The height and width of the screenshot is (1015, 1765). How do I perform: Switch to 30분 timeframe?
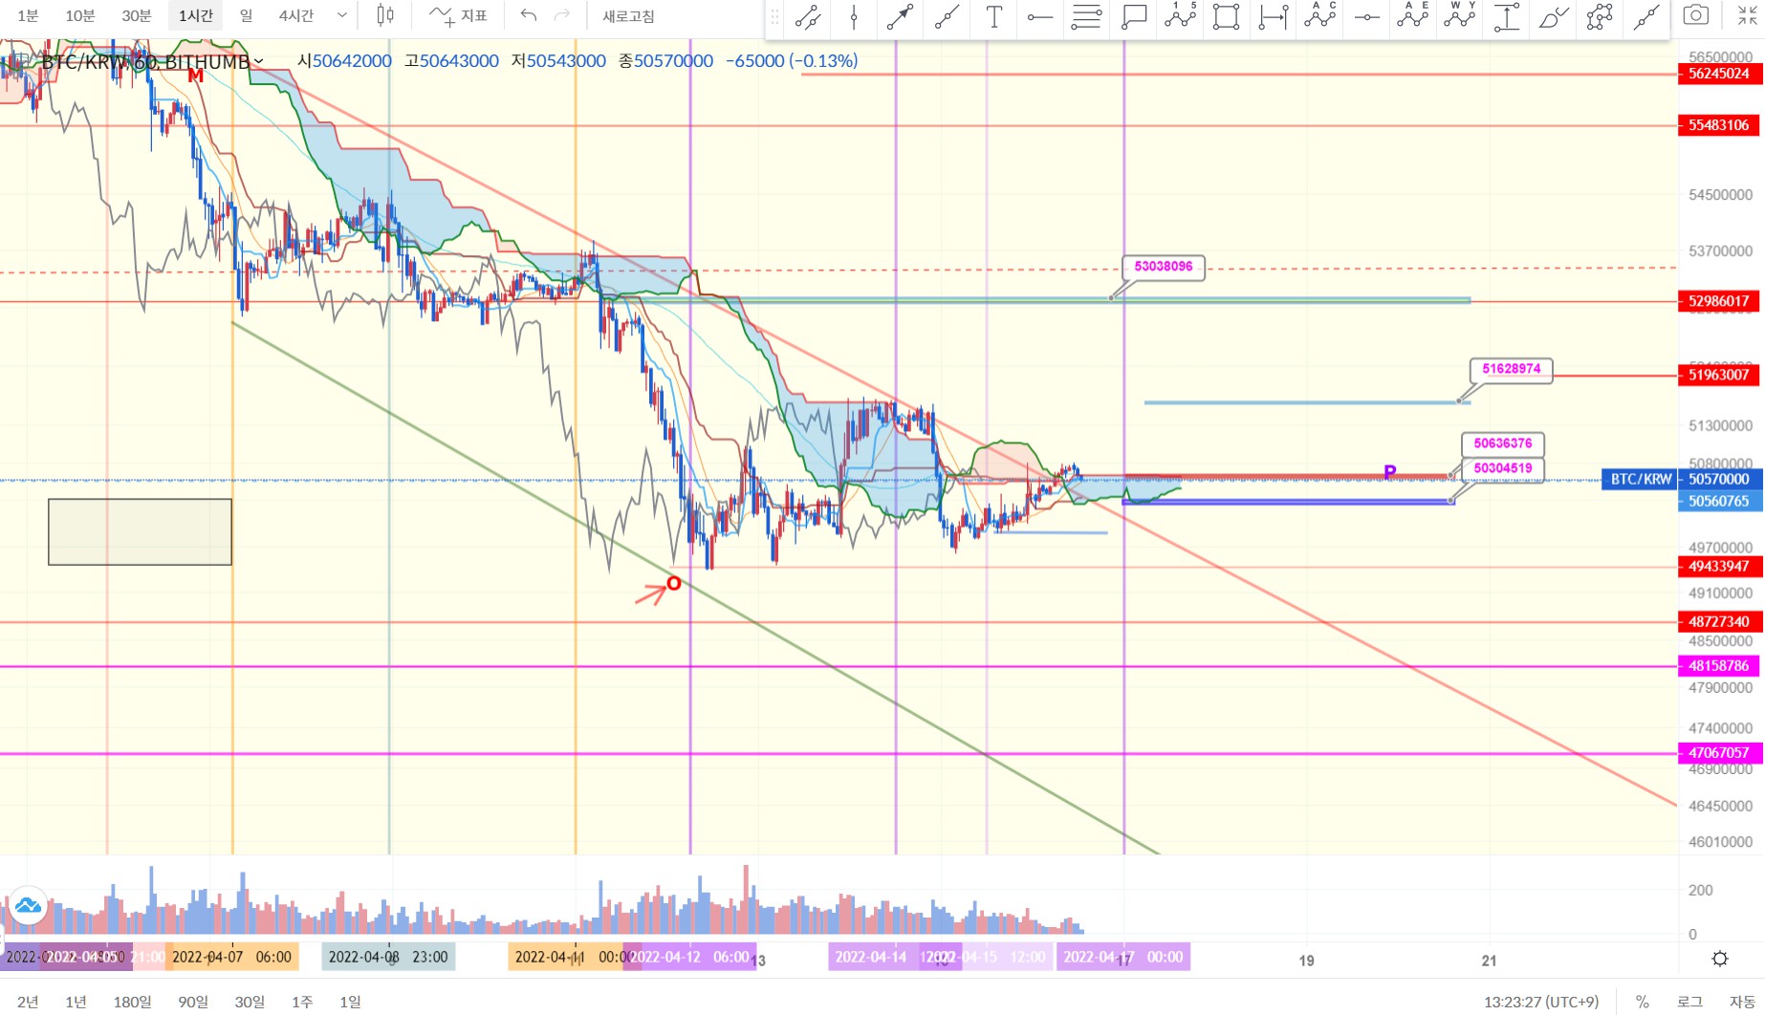click(x=137, y=15)
